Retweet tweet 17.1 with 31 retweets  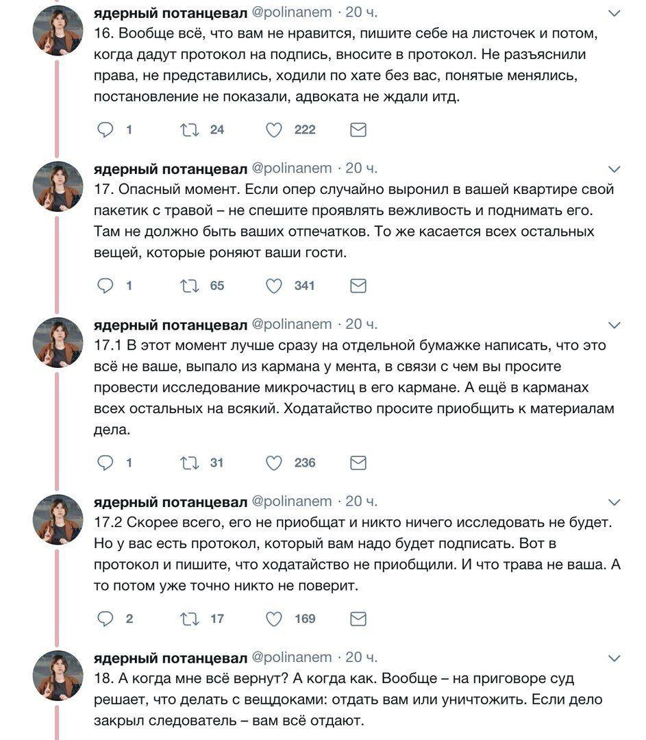pos(189,463)
